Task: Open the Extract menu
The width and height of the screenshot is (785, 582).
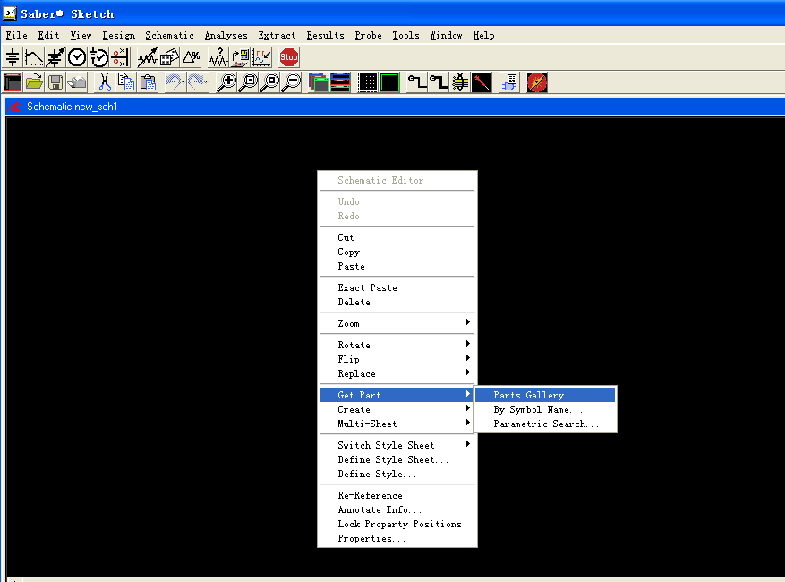Action: point(277,36)
